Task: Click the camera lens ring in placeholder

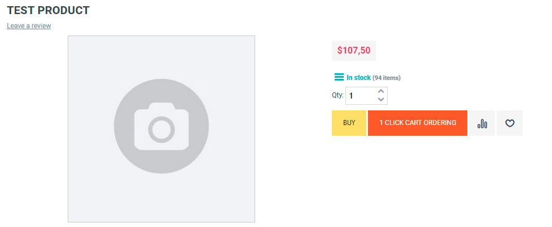Action: click(161, 130)
